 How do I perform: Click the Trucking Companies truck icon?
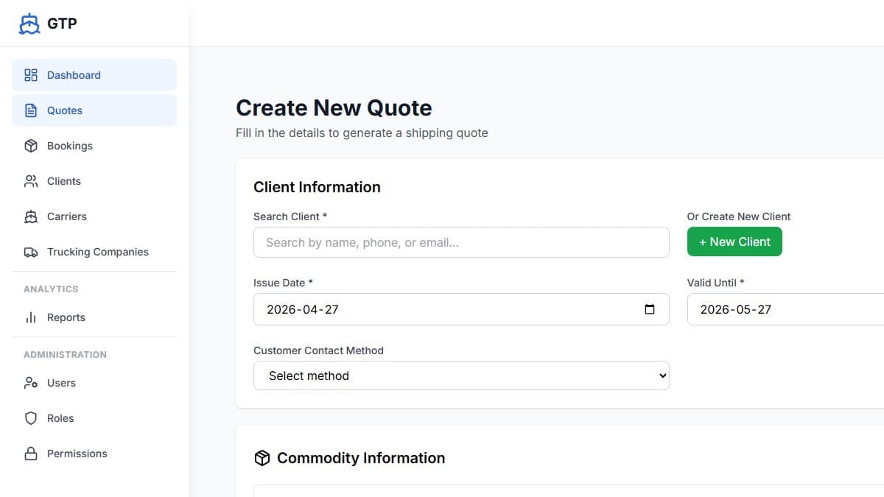(31, 252)
